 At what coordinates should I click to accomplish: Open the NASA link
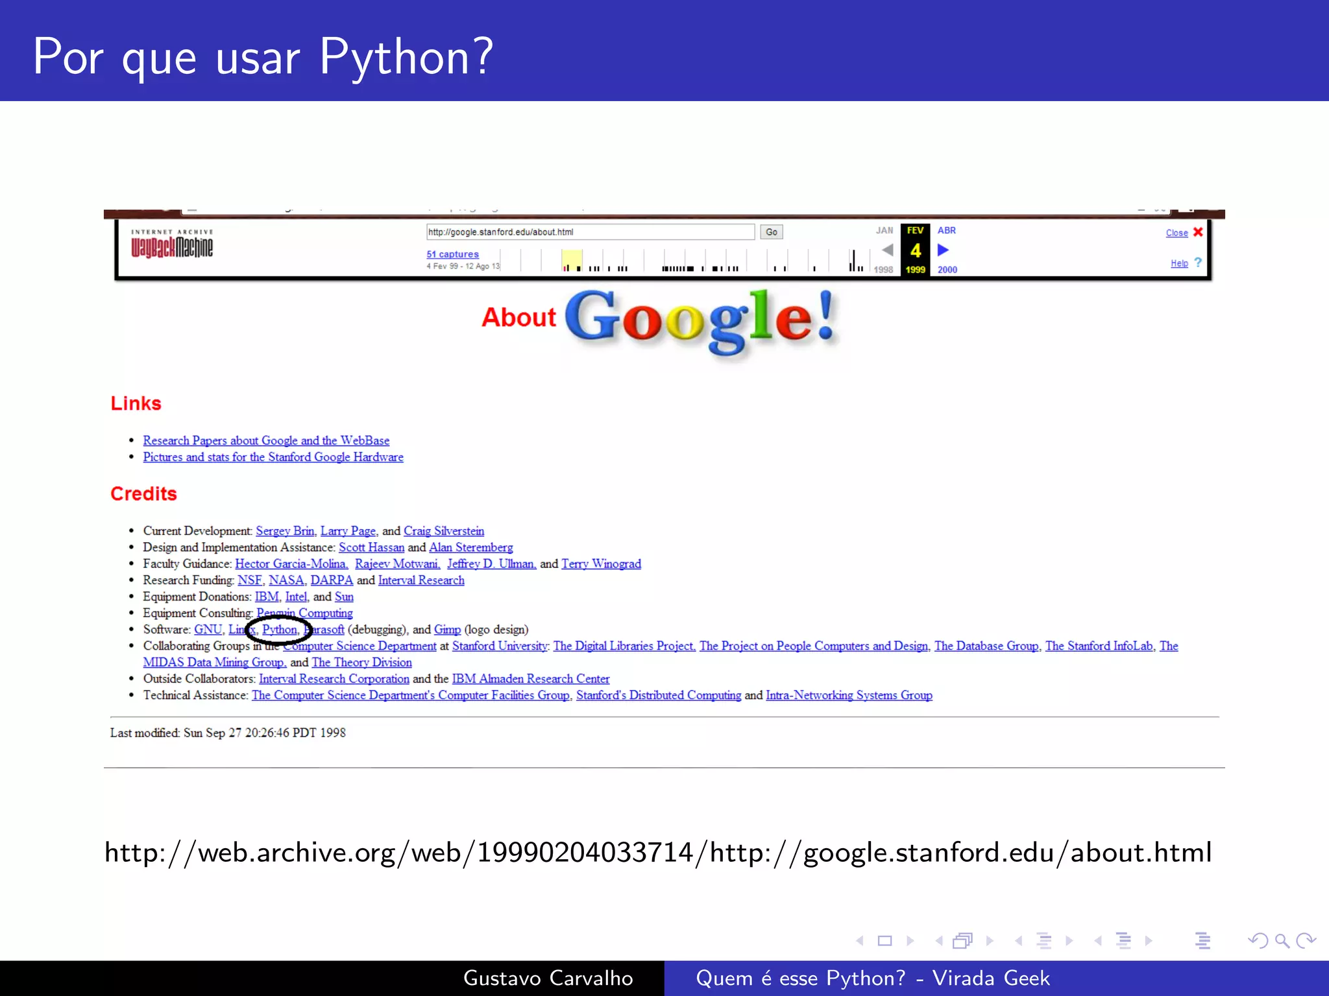tap(286, 580)
